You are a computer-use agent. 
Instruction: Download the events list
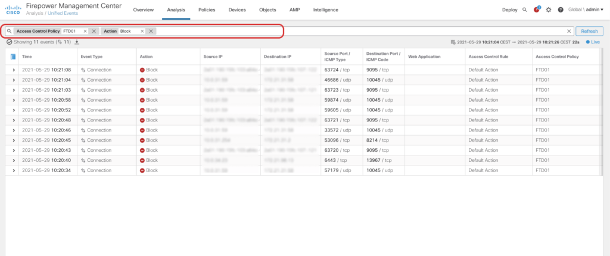pos(77,42)
